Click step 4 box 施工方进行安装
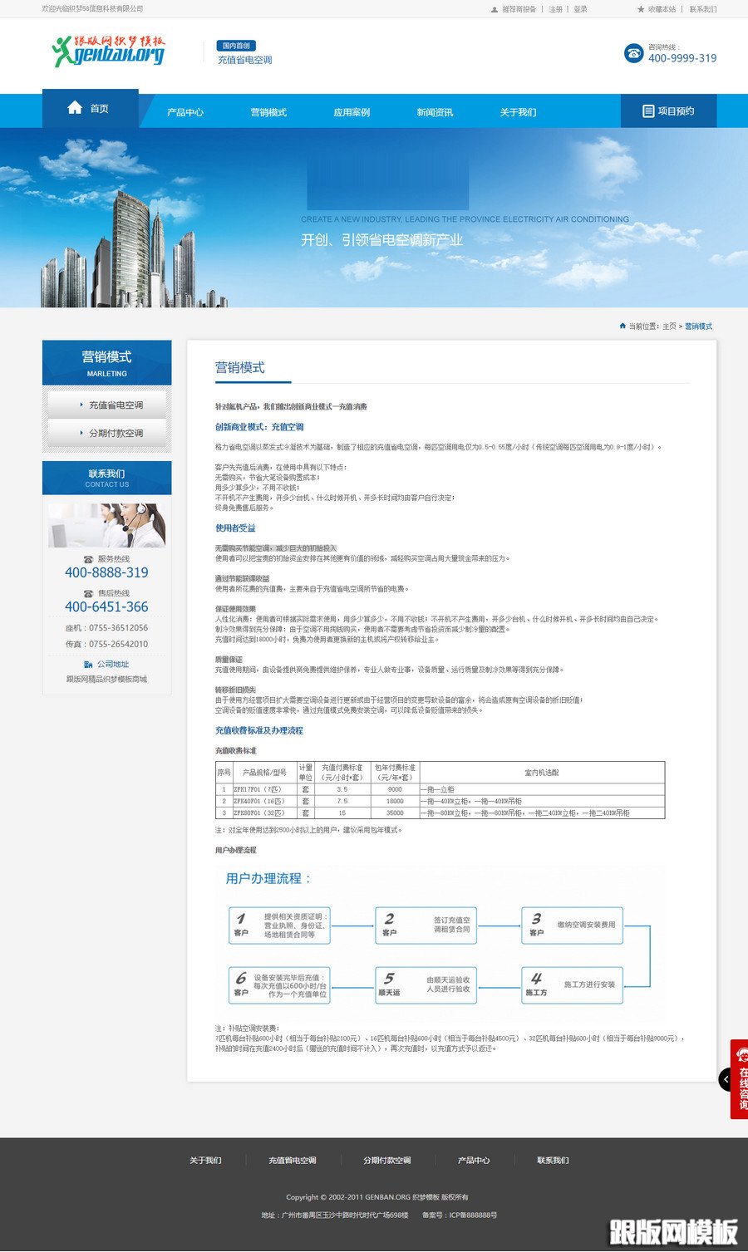Screen dimensions: 748x1252 coord(572,985)
